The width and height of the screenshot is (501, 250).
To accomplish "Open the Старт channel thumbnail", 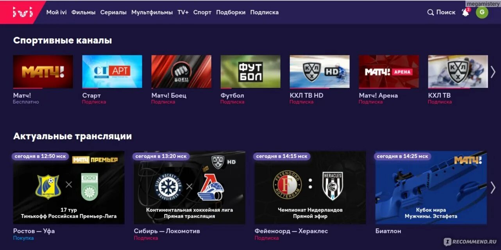I will [112, 72].
